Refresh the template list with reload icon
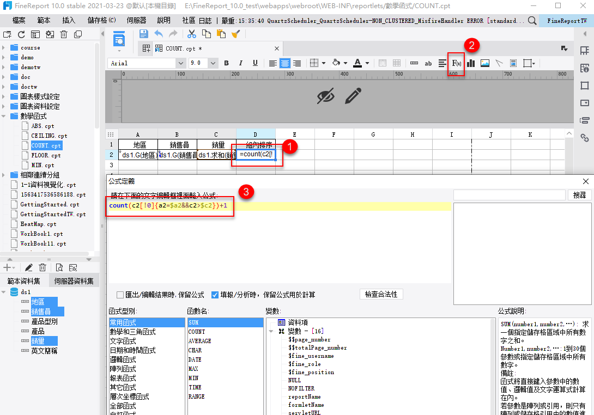 coord(21,34)
